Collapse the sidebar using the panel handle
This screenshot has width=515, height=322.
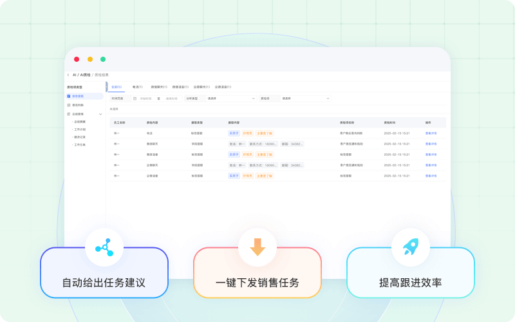point(106,86)
